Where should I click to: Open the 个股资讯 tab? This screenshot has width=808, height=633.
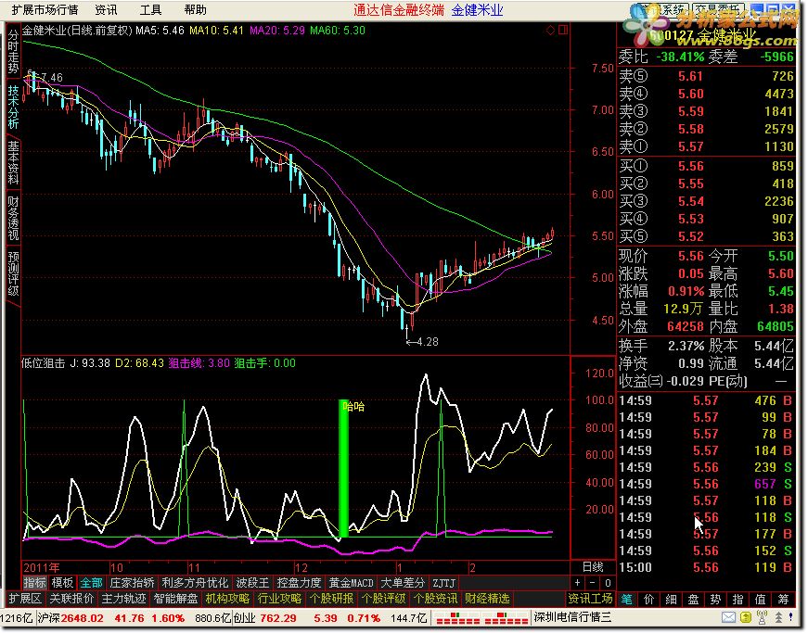[435, 599]
